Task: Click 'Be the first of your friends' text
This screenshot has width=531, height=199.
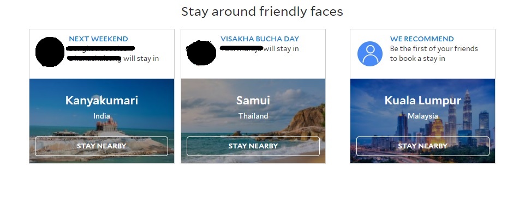Action: 434,48
